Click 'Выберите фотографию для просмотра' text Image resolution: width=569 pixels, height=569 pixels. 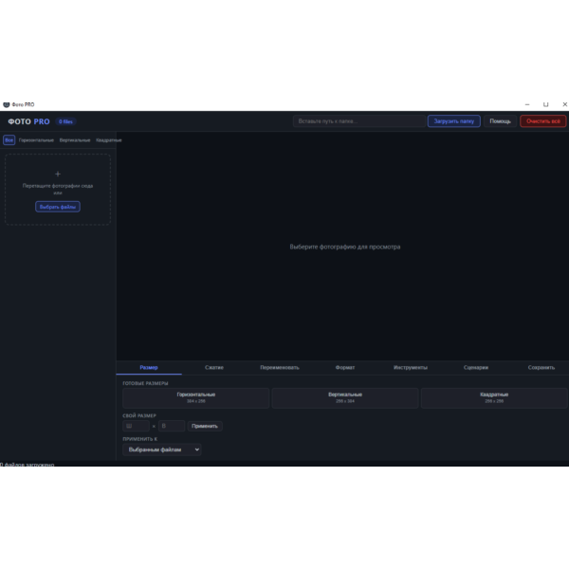point(345,247)
